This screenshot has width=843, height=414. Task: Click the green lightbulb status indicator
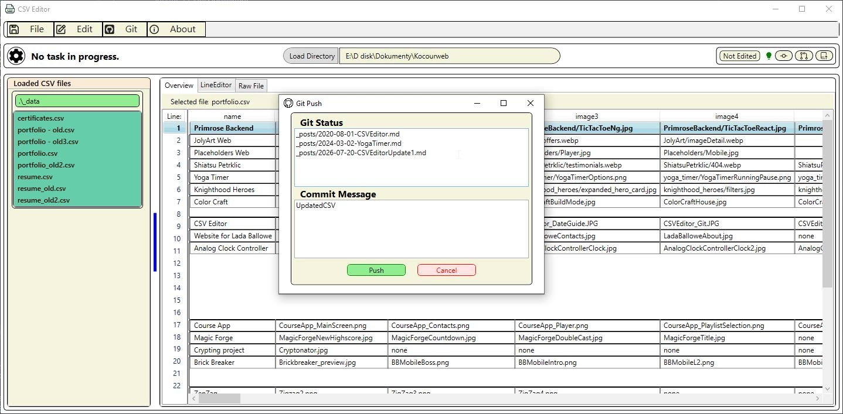point(769,56)
